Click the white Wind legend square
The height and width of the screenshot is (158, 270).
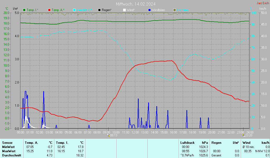124,10
